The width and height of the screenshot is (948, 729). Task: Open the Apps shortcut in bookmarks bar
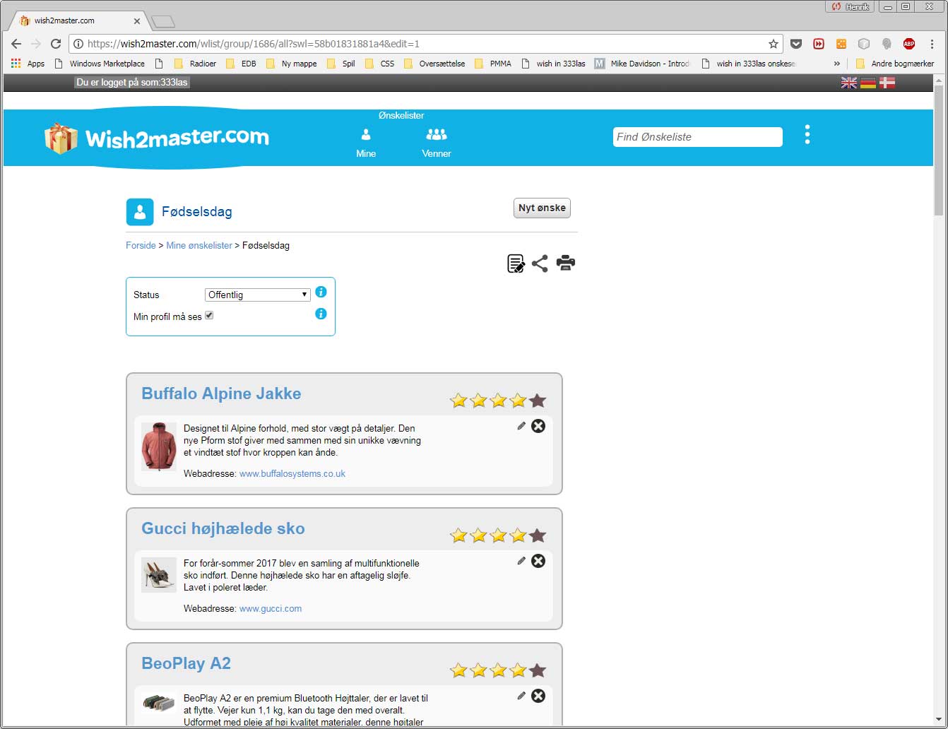point(28,64)
